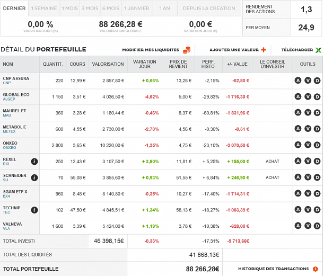324x276 pixels.
Task: Click the V tool icon for GLOBAL ECO
Action: [308, 96]
